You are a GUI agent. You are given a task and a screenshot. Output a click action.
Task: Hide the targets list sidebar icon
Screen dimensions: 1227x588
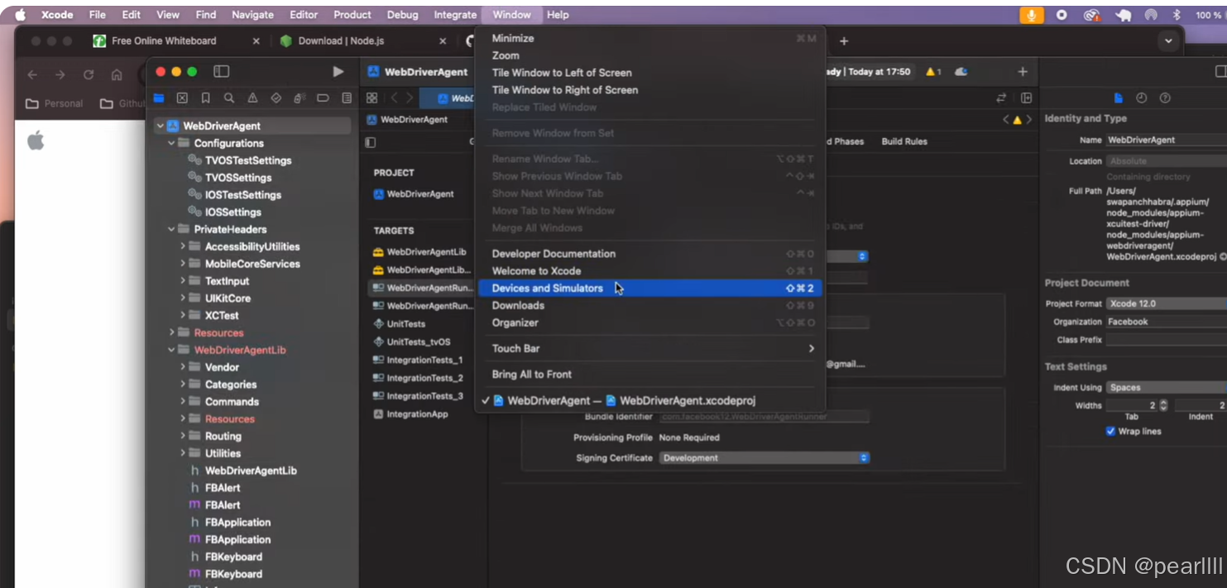pyautogui.click(x=370, y=142)
